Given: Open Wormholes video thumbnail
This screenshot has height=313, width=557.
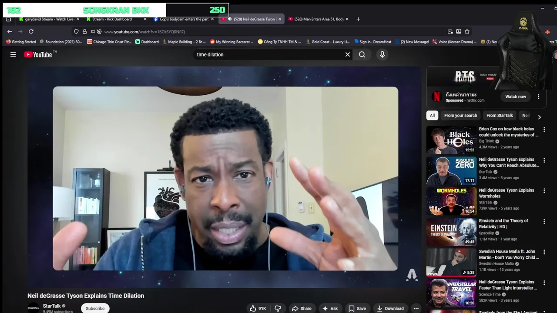Looking at the screenshot, I should click(x=451, y=201).
